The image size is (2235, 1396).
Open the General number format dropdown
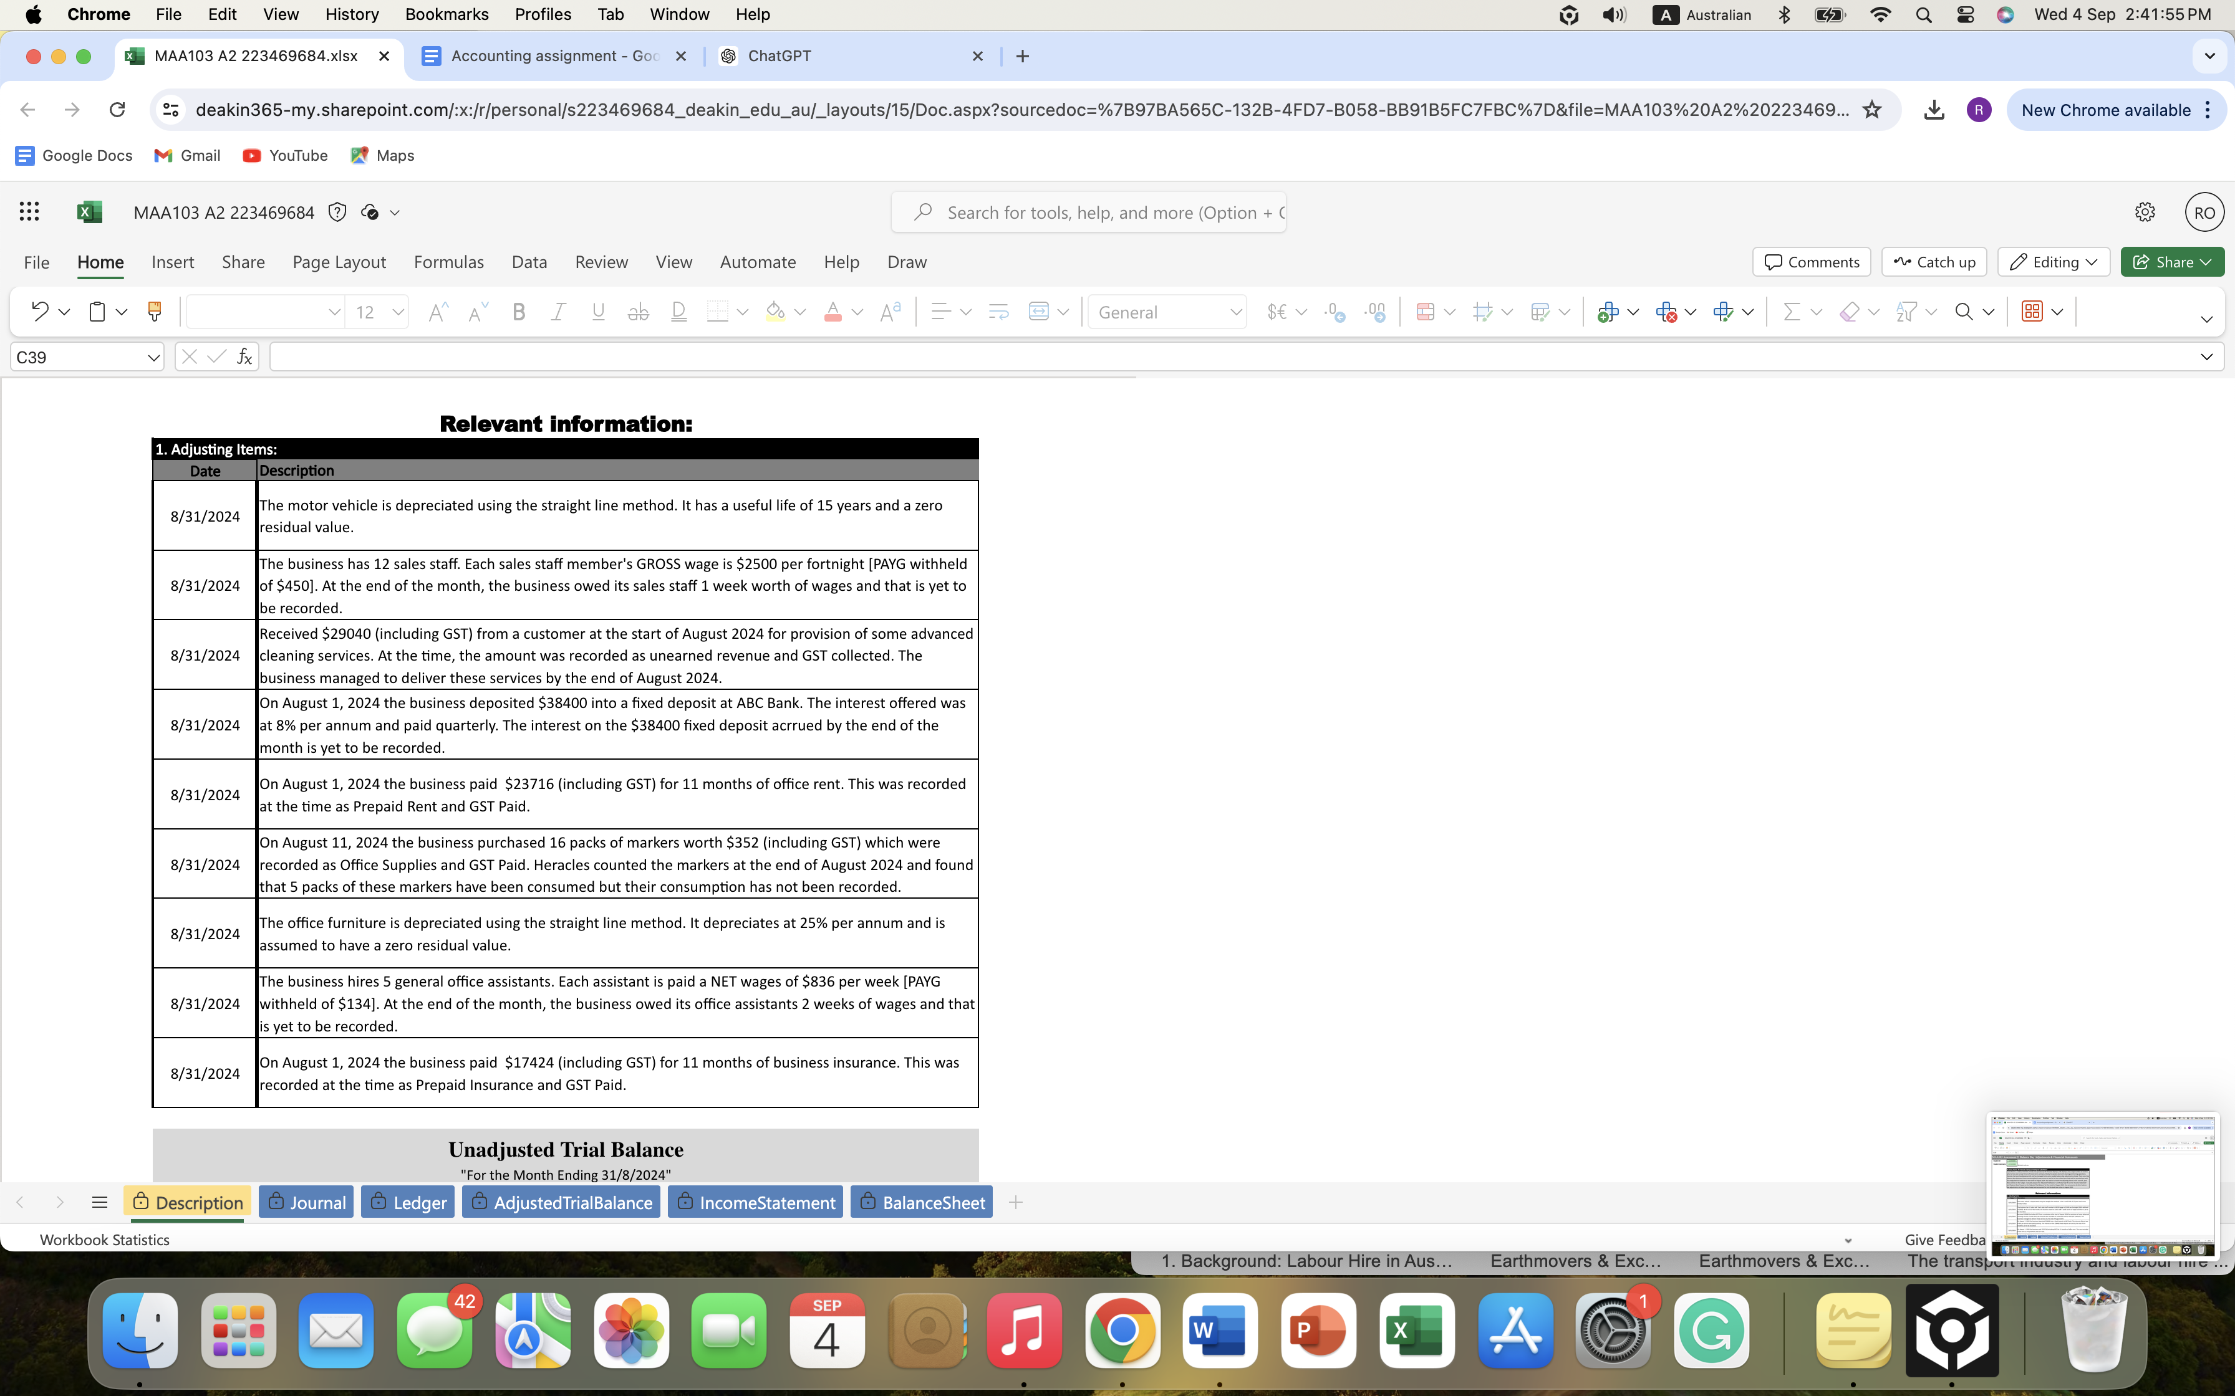click(1167, 312)
